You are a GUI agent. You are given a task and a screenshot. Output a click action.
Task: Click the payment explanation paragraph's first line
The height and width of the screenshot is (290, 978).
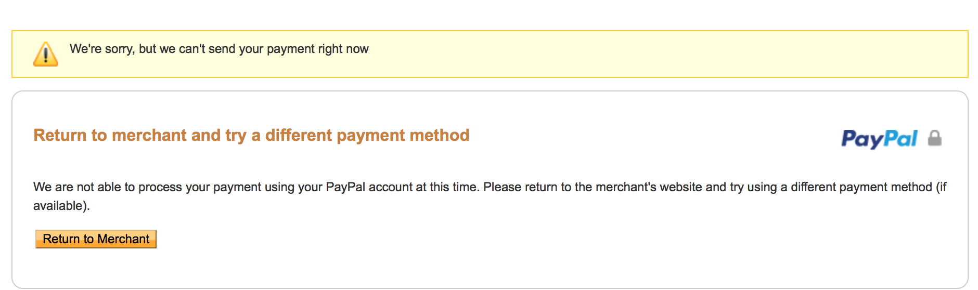point(489,187)
